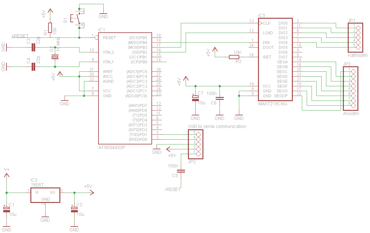This screenshot has height=233, width=370.
Task: Click the R2 10K resistor at ISET
Action: pos(234,57)
